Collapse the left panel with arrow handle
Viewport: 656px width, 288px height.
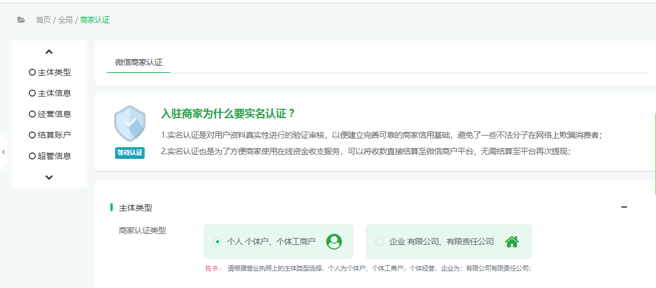point(3,152)
